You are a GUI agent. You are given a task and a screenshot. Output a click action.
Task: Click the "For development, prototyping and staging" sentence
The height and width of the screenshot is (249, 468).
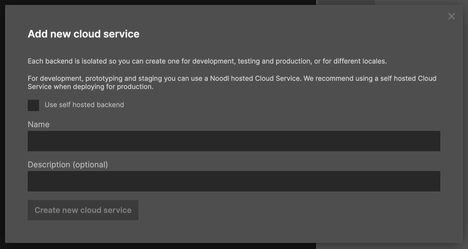(x=113, y=78)
